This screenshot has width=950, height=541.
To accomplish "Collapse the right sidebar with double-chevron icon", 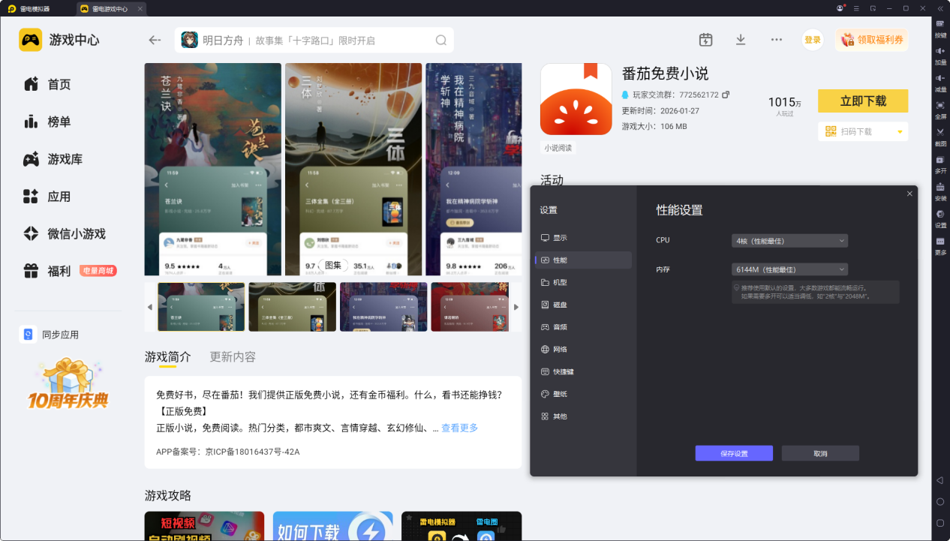I will (x=940, y=8).
